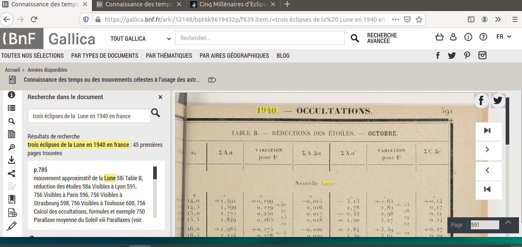Click the search results list scrollbar

[x=155, y=192]
